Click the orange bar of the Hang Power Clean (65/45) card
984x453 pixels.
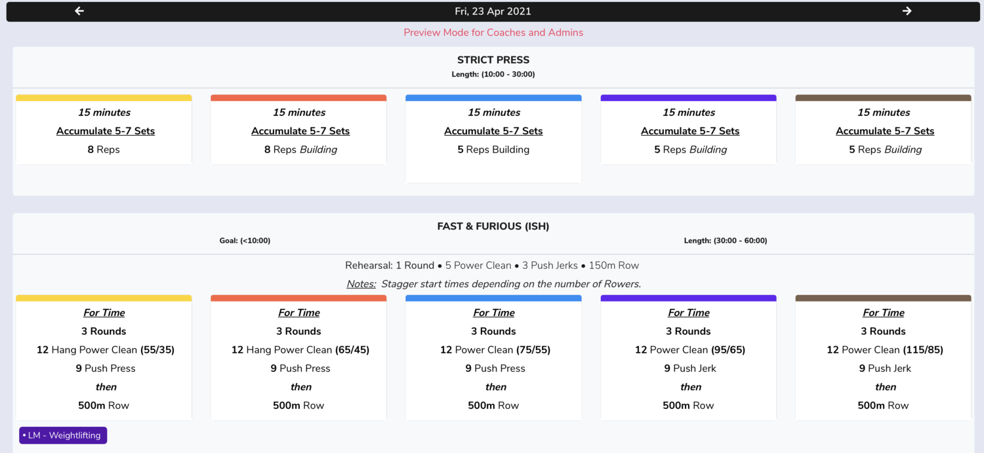point(298,298)
